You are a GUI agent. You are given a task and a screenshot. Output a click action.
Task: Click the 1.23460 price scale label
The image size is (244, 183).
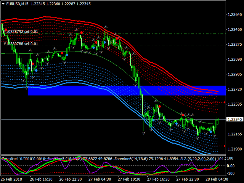(235, 30)
